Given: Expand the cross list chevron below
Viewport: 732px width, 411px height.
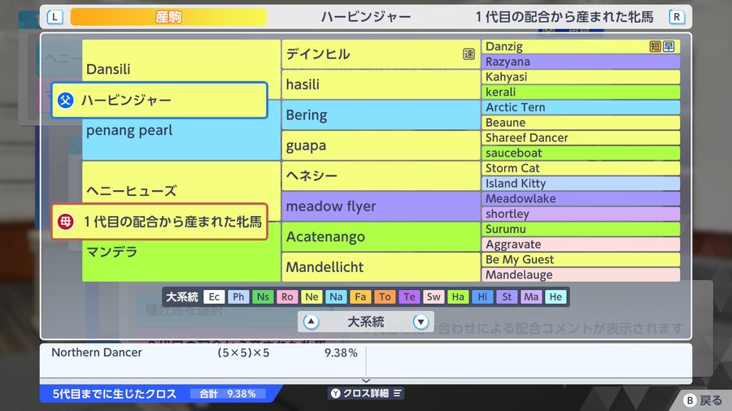Looking at the screenshot, I should click(366, 381).
